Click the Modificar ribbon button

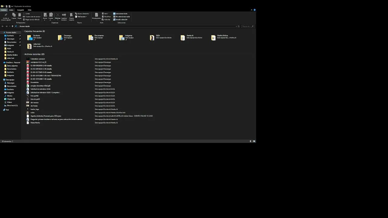pos(106,17)
